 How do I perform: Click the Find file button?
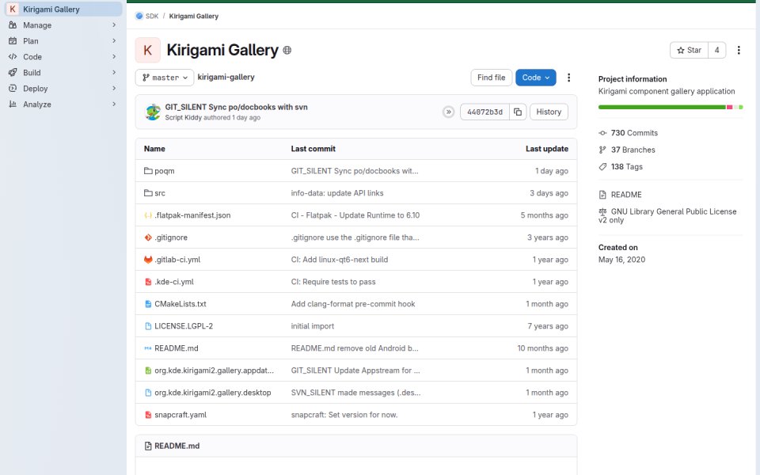click(x=491, y=78)
